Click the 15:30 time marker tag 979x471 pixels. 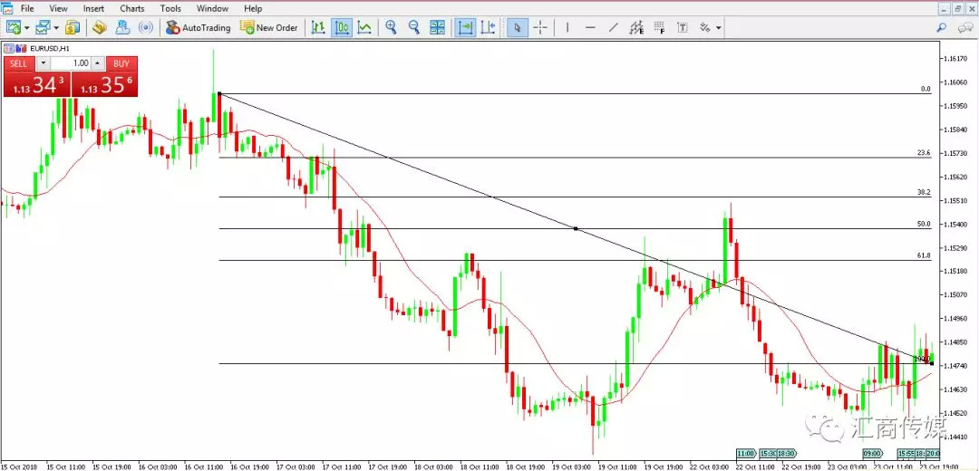tap(768, 453)
